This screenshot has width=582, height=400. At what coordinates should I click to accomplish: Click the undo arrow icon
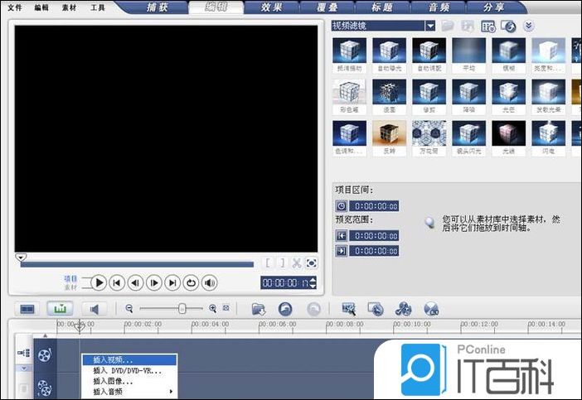coord(285,309)
